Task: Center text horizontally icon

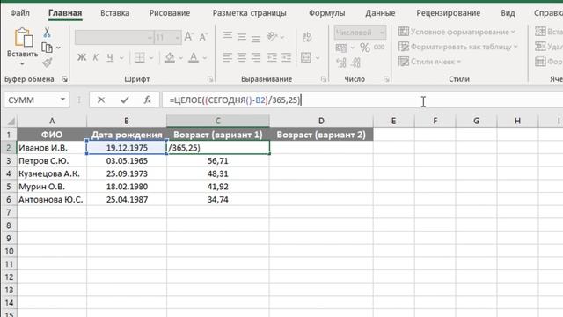Action: [x=242, y=57]
